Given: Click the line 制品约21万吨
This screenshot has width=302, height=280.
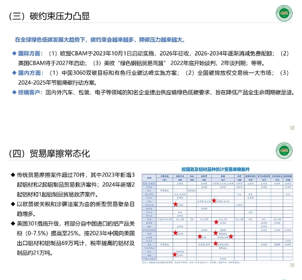Looking at the screenshot, I should click(x=34, y=253).
